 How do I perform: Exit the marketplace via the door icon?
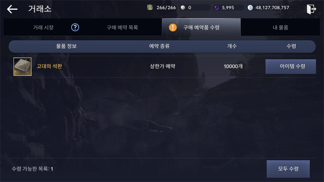pos(311,9)
